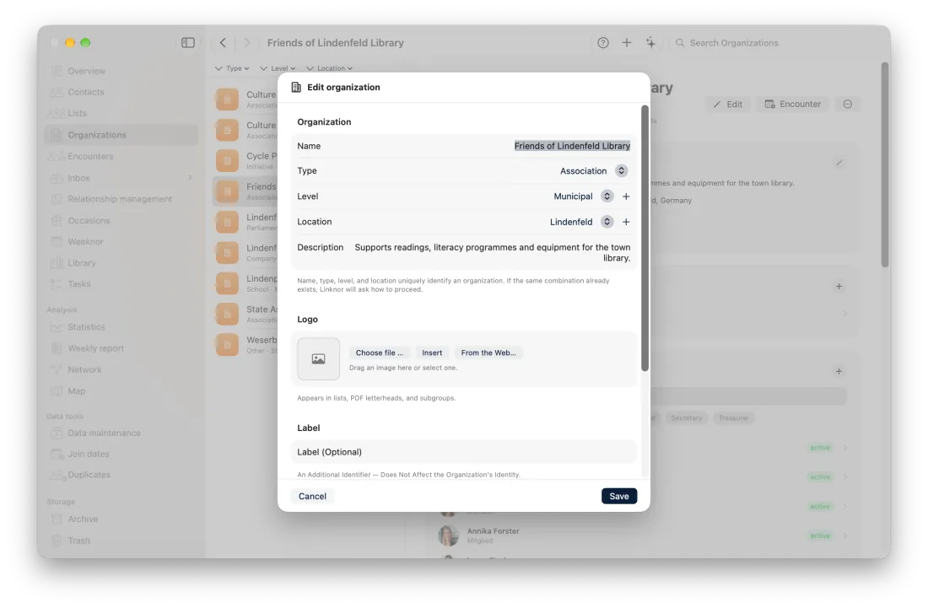Open the Type selector showing Association
928x608 pixels.
[594, 171]
